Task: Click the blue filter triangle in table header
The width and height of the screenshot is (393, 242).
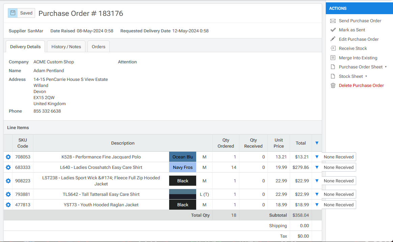Action: pos(317,143)
